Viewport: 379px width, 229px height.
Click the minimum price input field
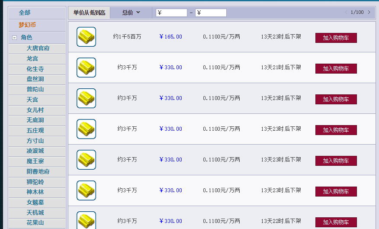click(171, 13)
